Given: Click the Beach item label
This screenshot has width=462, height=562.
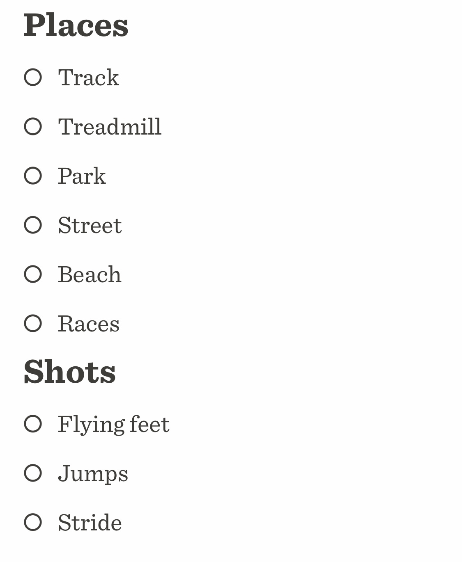Looking at the screenshot, I should pyautogui.click(x=90, y=274).
